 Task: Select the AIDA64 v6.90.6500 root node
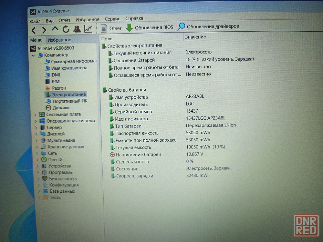52,48
